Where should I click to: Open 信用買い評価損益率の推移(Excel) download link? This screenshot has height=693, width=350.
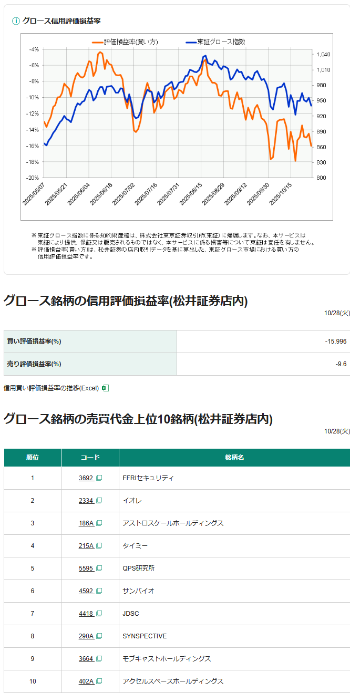[51, 388]
